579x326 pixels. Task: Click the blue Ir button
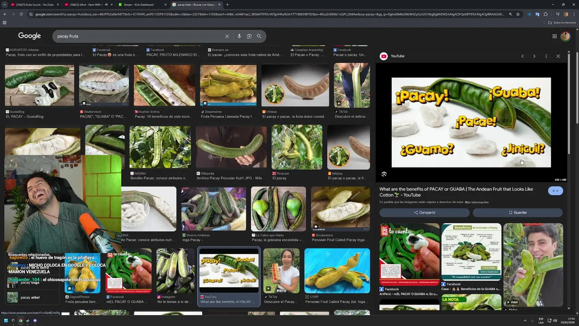[555, 191]
